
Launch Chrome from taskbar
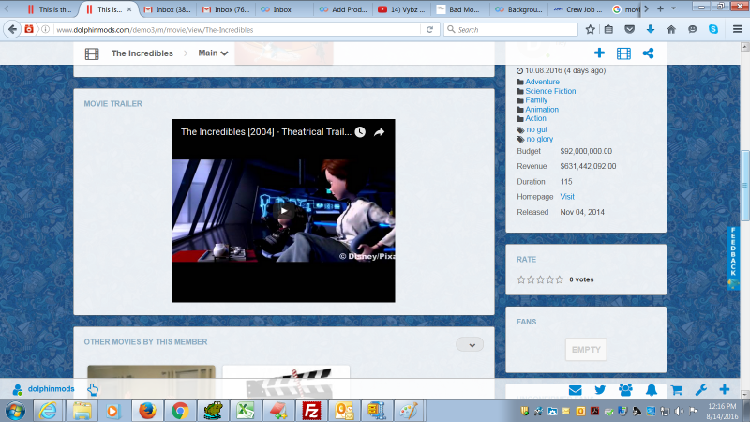180,411
